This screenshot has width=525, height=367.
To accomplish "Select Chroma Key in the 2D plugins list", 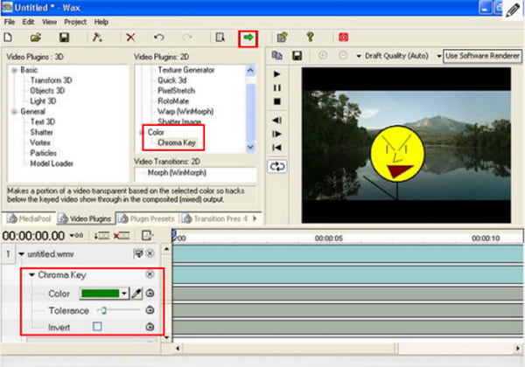I will tap(176, 142).
